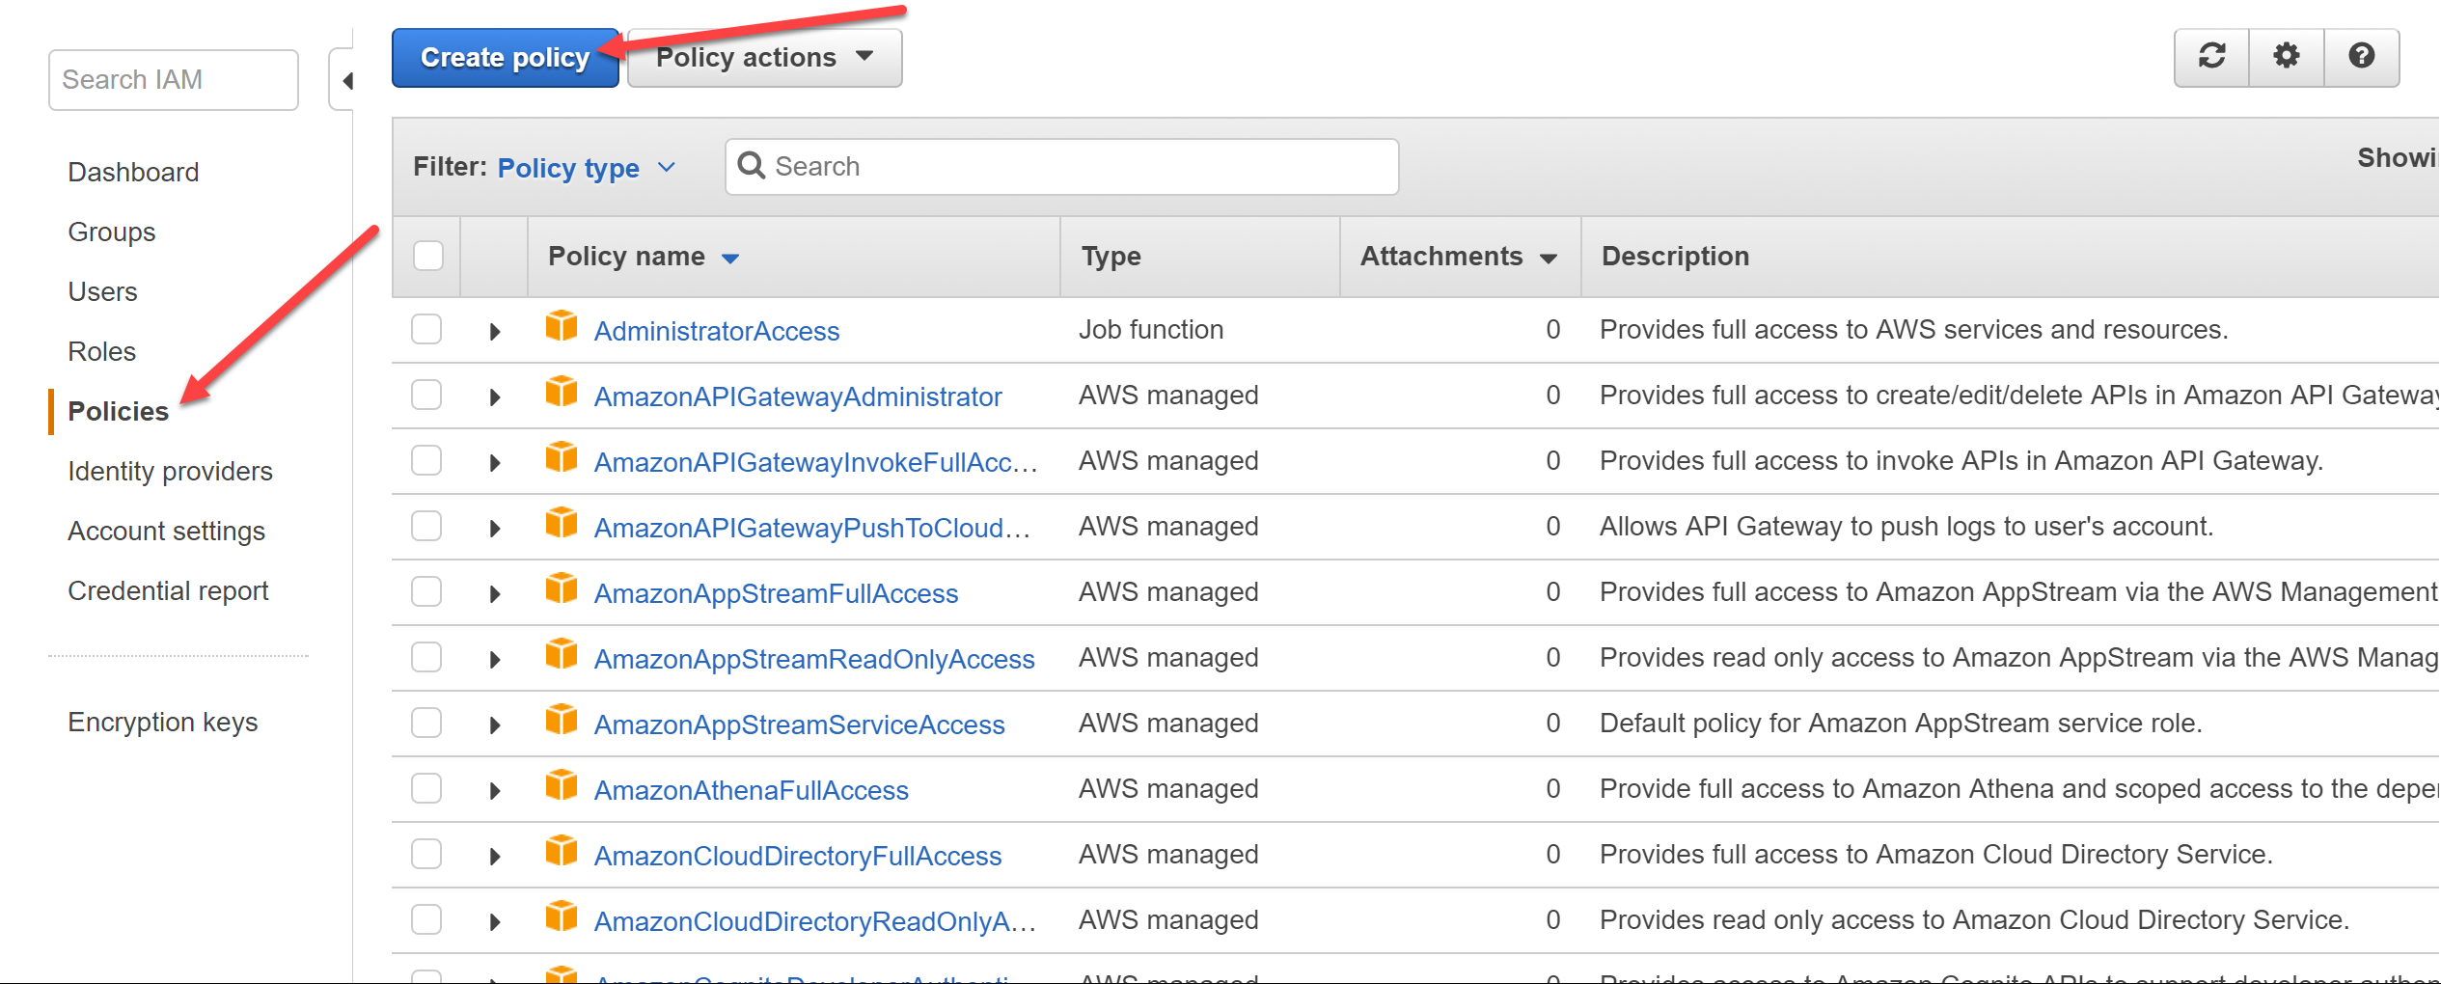
Task: Click the policy box icon beside AmazonAppStreamReadOnlyAccess
Action: tap(562, 655)
